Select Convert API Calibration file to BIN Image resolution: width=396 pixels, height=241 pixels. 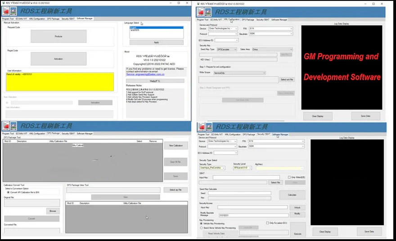click(x=6, y=192)
